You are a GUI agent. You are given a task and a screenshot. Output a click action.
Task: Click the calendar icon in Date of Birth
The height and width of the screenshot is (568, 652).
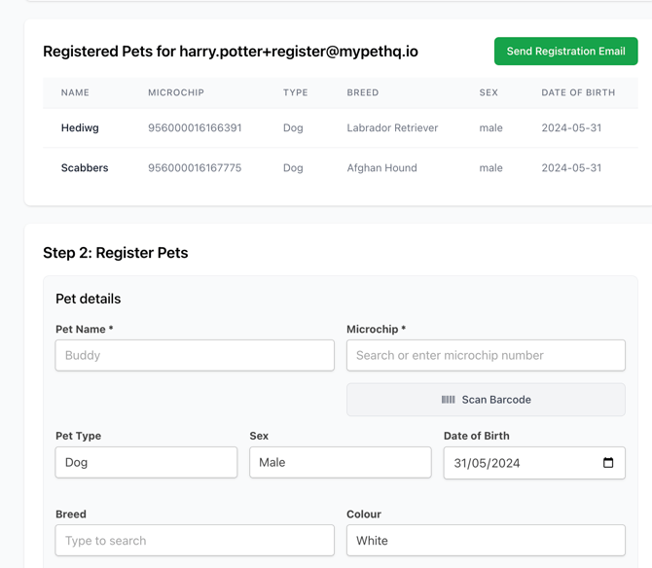coord(608,463)
